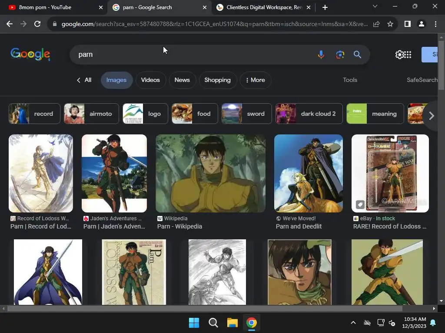Open the Windows Start menu
This screenshot has width=445, height=333.
point(194,323)
